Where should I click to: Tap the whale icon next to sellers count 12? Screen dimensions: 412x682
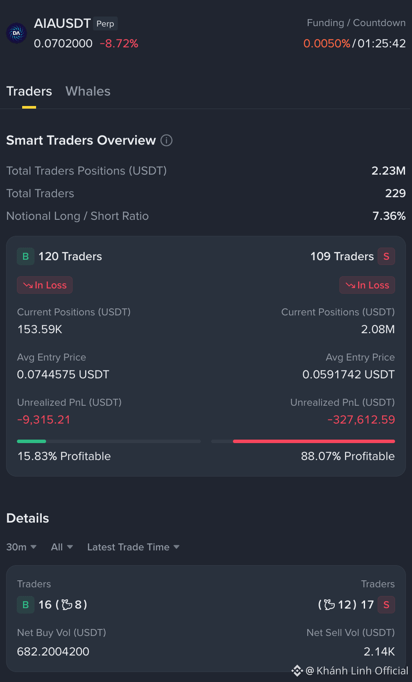point(329,604)
